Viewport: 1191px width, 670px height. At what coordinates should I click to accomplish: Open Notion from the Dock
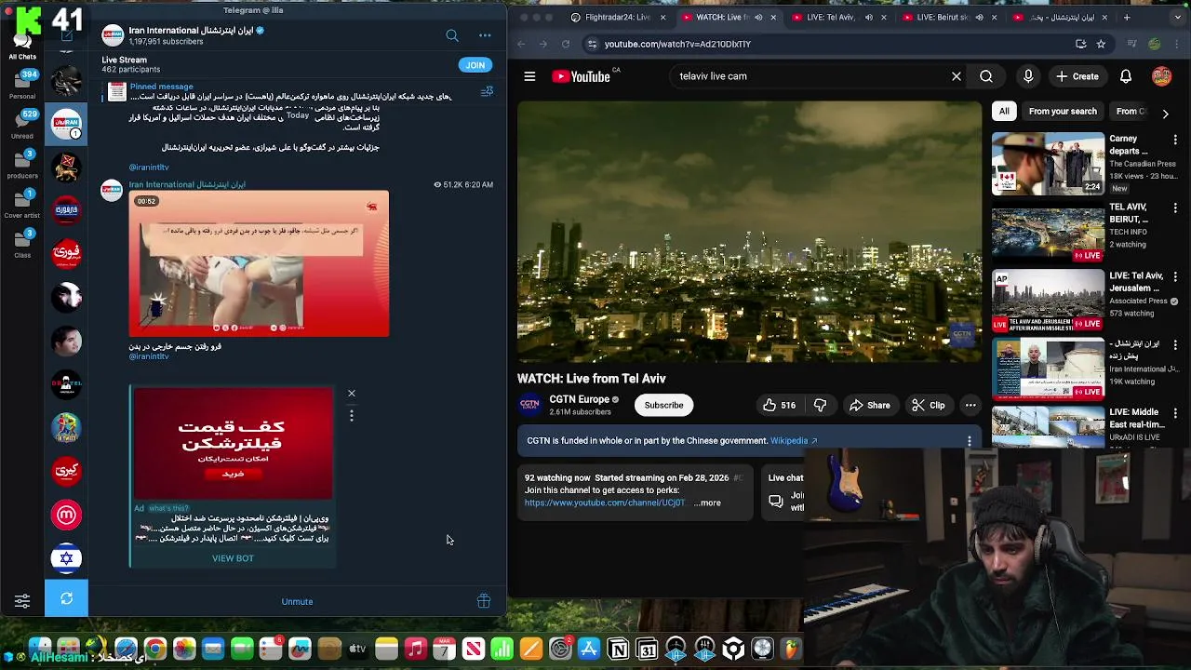[618, 649]
